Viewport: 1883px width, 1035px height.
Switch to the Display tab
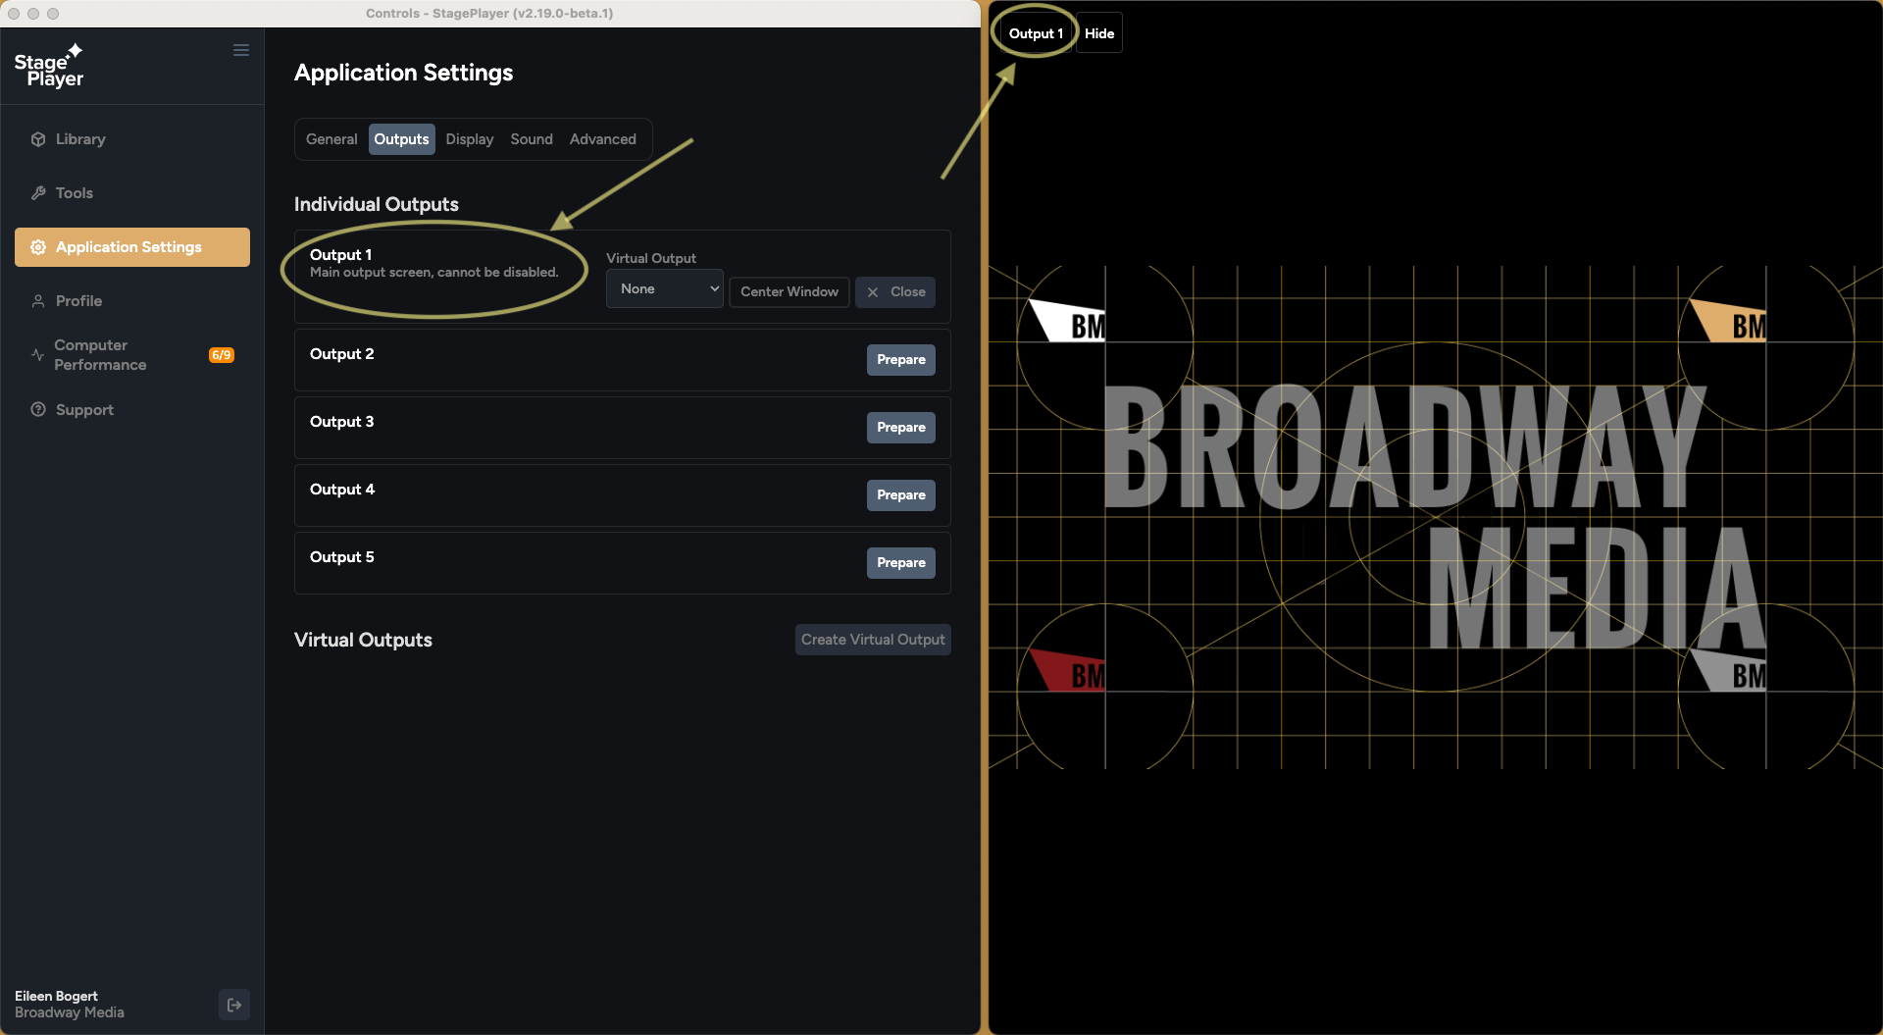[470, 139]
